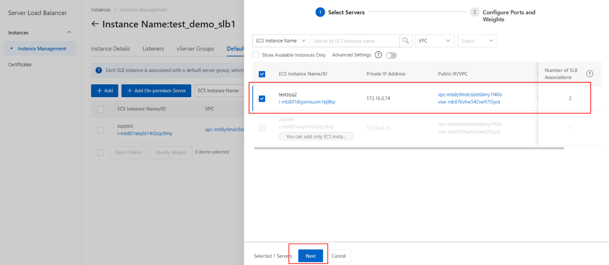
Task: Open background ECS Instance Name filter dropdown
Action: coord(219,91)
